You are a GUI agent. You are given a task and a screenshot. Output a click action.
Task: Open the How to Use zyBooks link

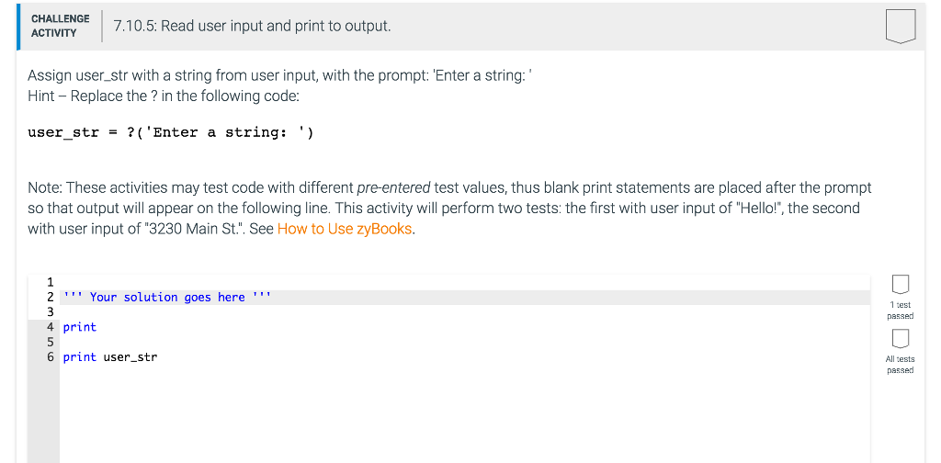(345, 229)
